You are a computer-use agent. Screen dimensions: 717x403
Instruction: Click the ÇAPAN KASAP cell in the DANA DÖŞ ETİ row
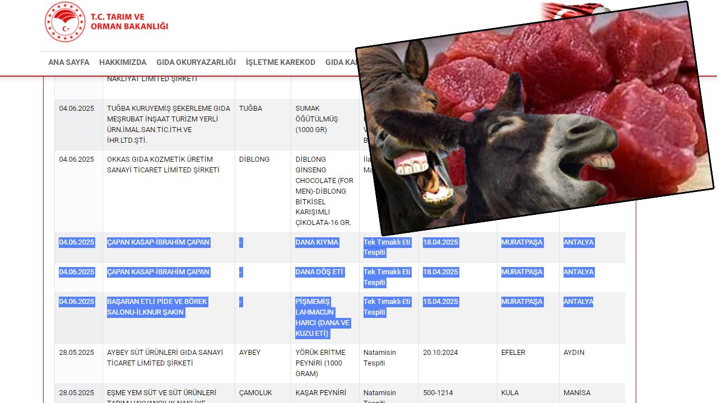pos(169,277)
